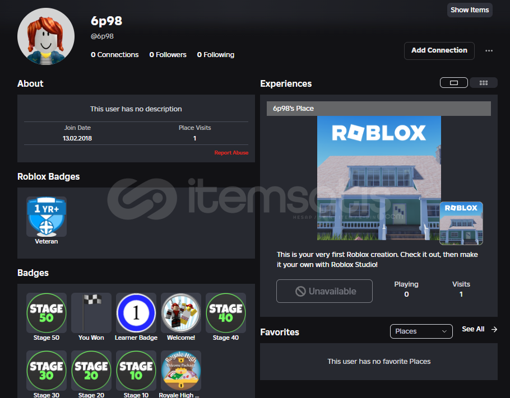
Task: Open the Royale High welcome package badge
Action: (x=181, y=371)
